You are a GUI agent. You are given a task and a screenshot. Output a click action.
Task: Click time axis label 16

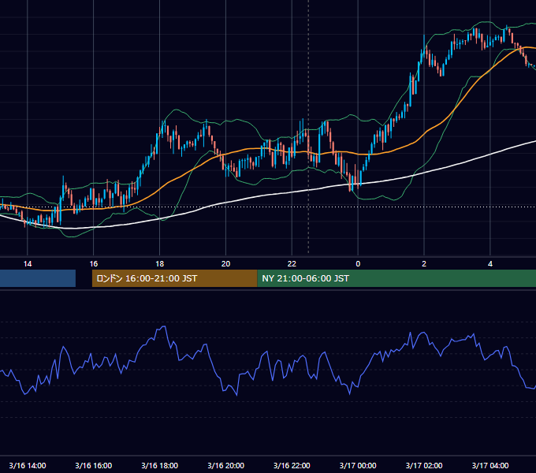coord(93,264)
